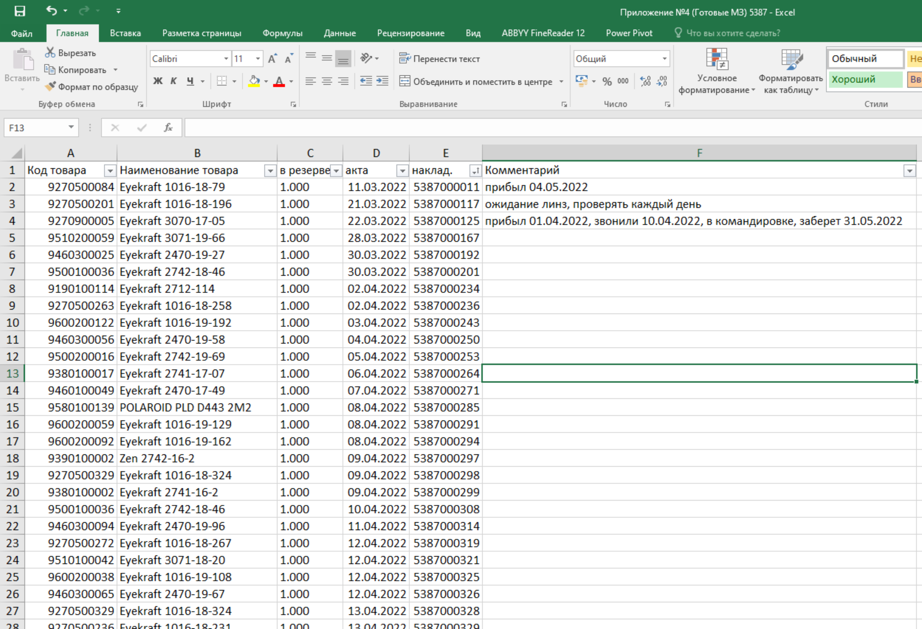Apply the Хороший cell style
Viewport: 922px width, 629px height.
click(x=866, y=79)
